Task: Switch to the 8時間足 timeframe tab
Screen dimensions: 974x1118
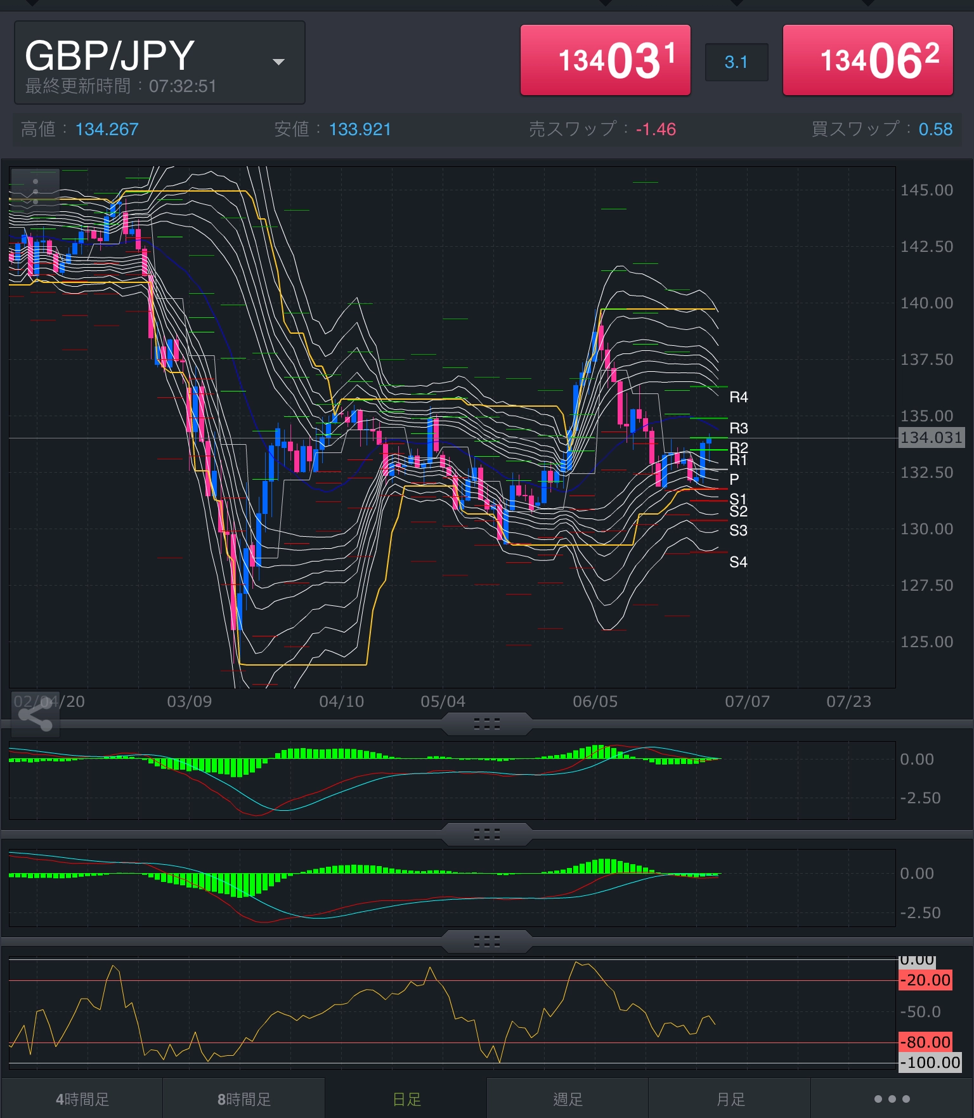Action: click(x=244, y=1099)
